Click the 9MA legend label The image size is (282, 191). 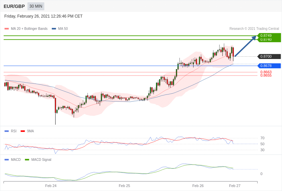tap(31, 131)
